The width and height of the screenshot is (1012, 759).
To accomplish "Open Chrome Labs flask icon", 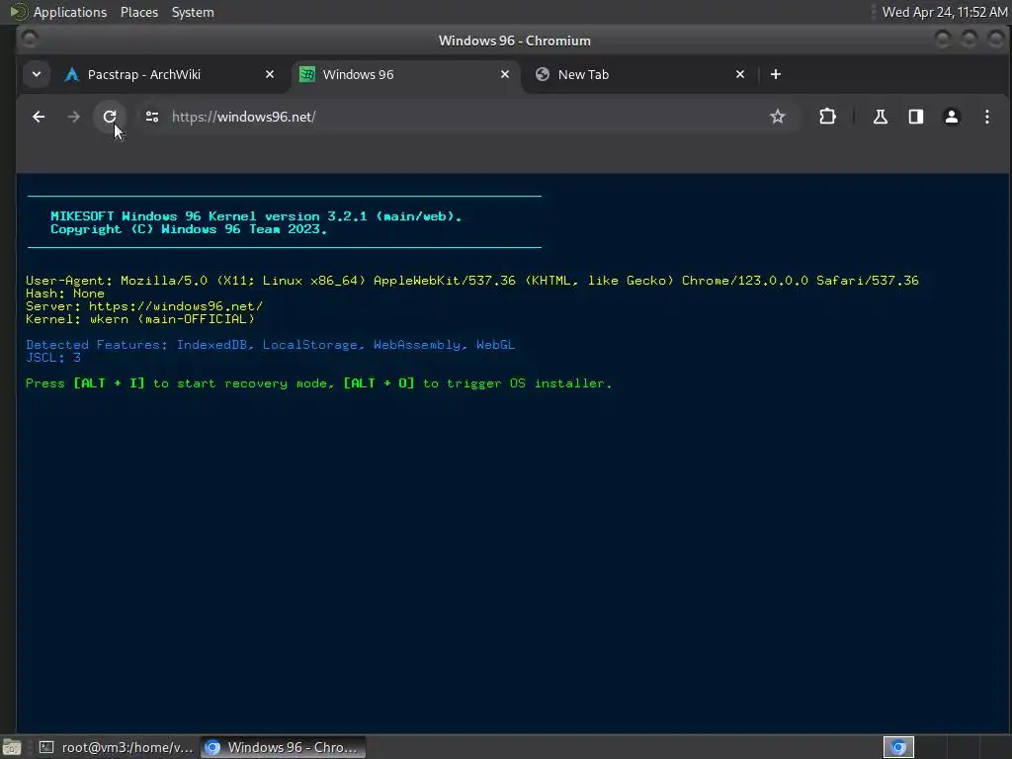I will [881, 117].
